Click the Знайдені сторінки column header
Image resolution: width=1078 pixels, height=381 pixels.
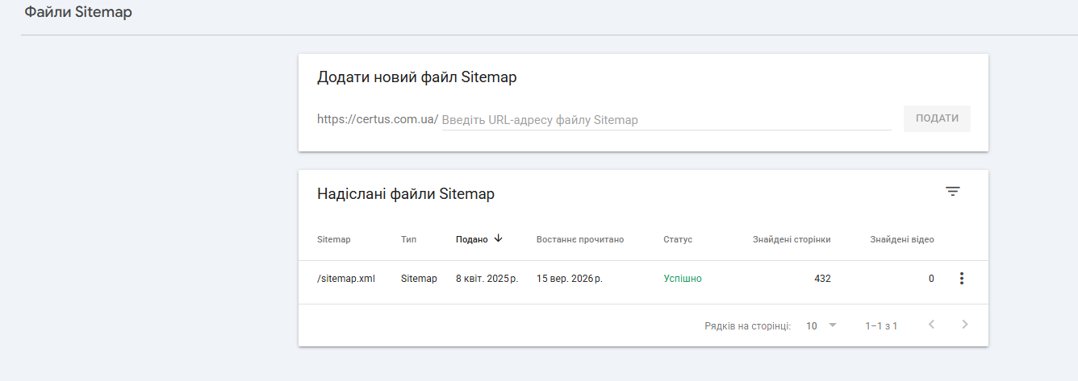click(792, 239)
